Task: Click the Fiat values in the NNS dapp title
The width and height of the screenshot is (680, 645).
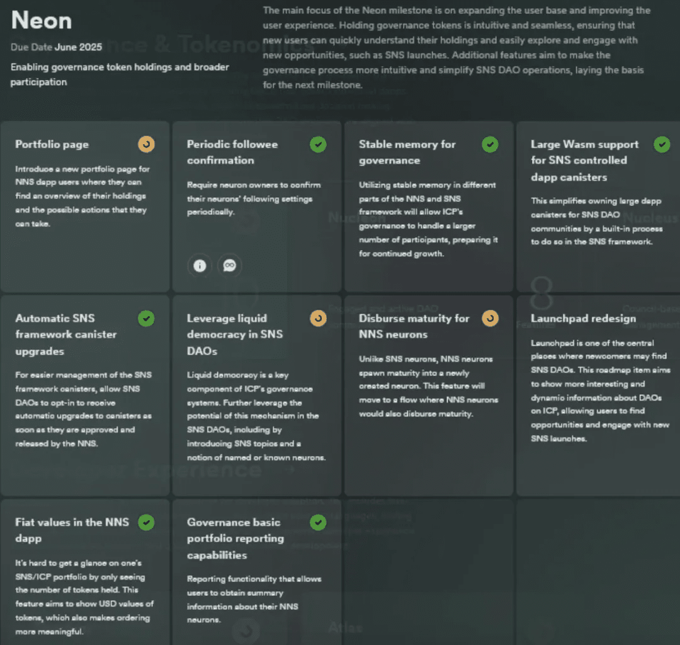Action: click(72, 530)
